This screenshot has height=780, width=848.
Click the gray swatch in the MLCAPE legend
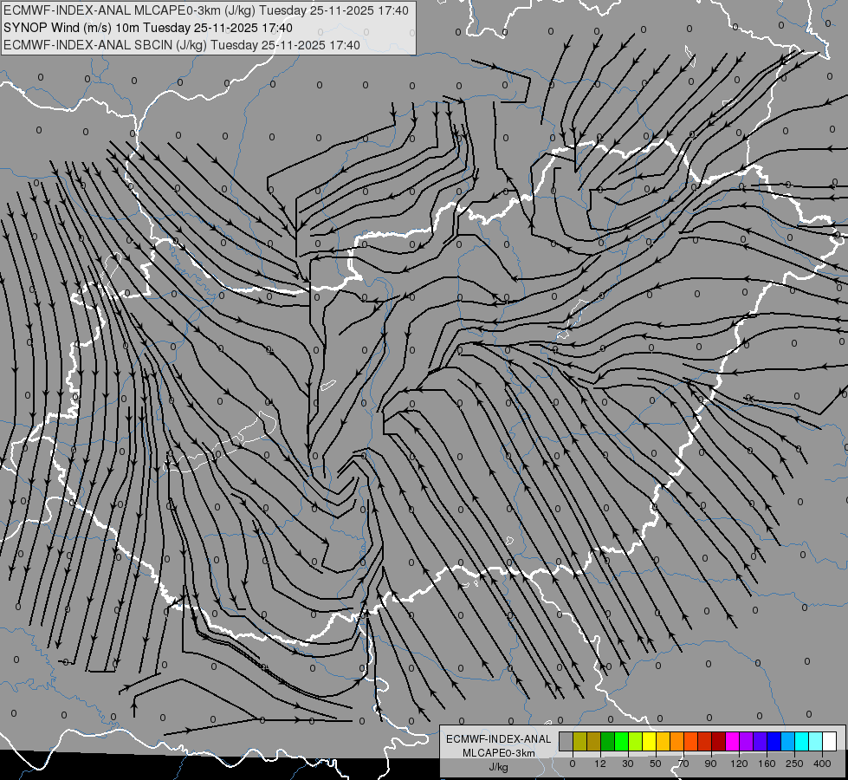(x=566, y=741)
